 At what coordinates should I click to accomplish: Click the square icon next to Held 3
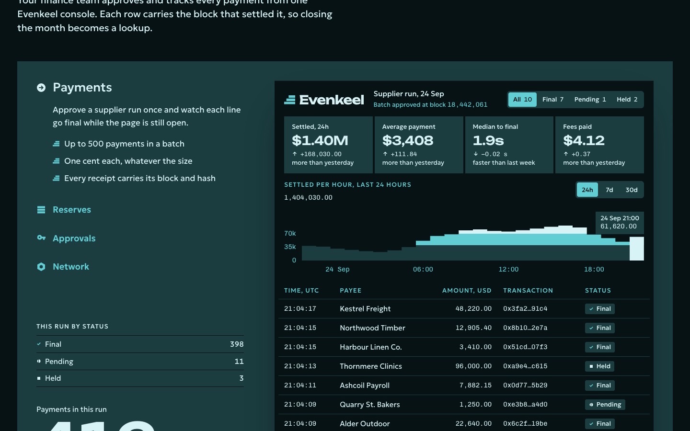coord(39,378)
